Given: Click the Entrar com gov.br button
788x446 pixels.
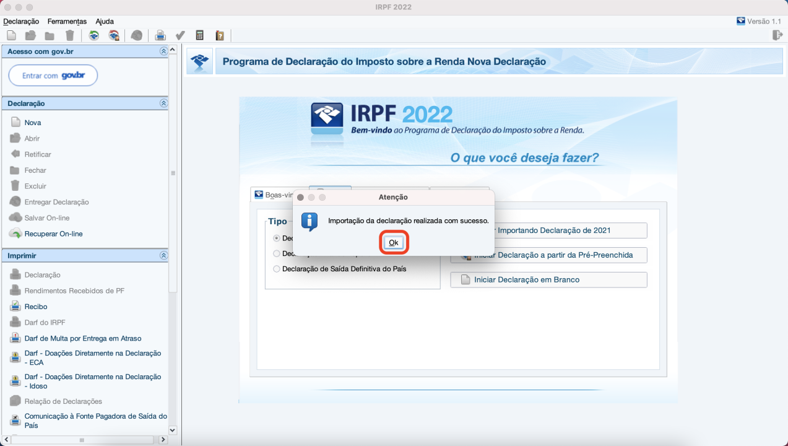Looking at the screenshot, I should pyautogui.click(x=53, y=76).
